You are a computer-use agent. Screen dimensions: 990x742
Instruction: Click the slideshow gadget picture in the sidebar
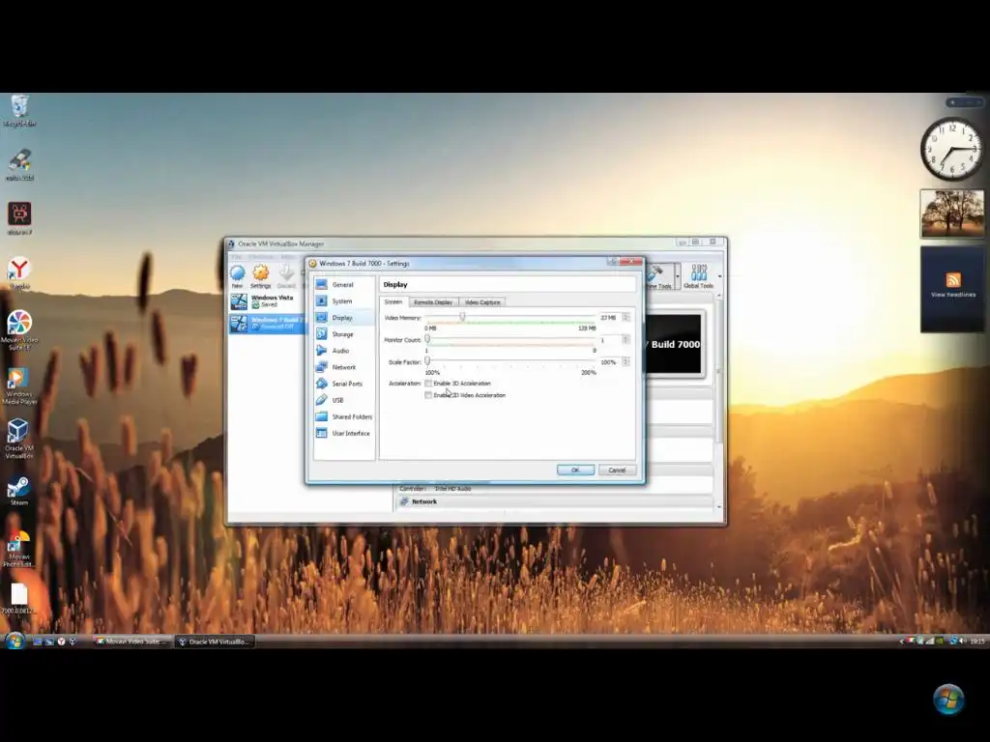click(x=952, y=214)
